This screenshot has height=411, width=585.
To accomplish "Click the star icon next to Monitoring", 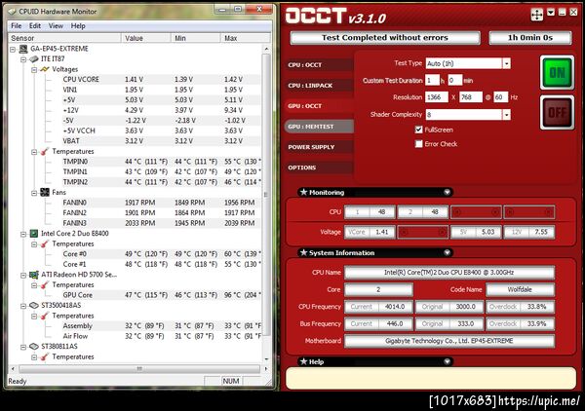I will click(303, 192).
